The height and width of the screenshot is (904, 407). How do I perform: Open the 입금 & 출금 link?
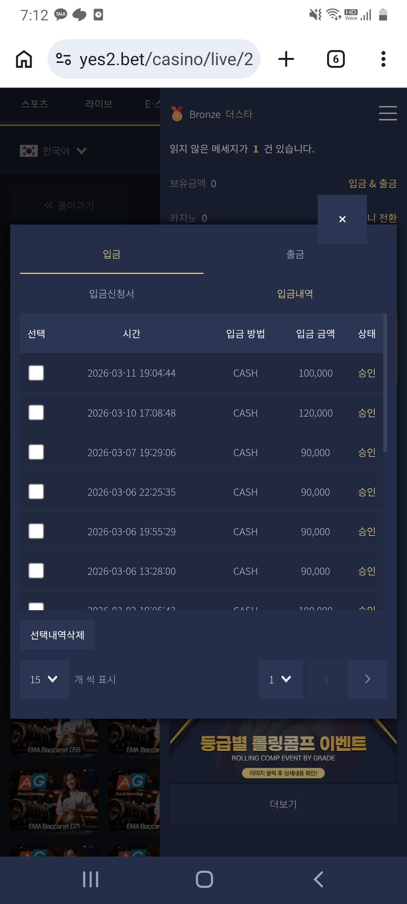coord(372,183)
